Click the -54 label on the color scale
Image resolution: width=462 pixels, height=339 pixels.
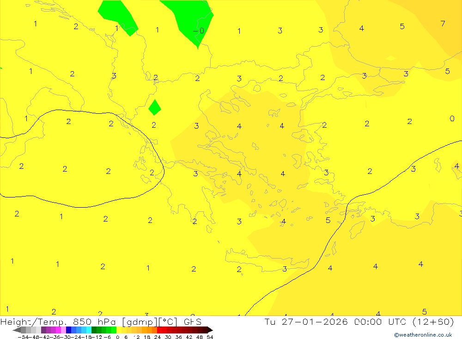click(x=24, y=337)
